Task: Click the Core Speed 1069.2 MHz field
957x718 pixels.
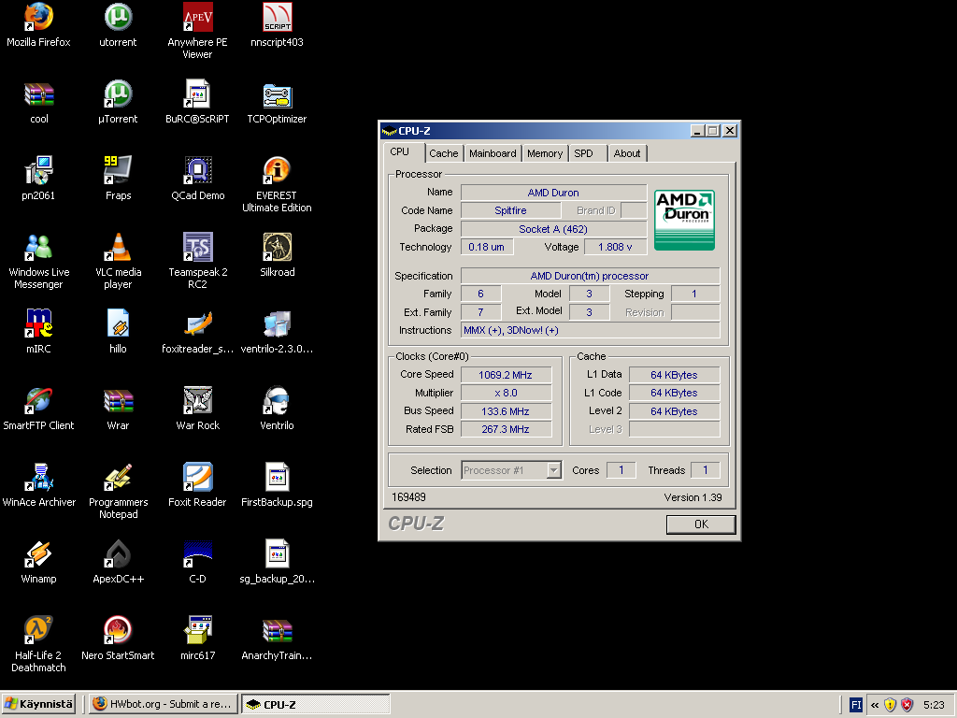Action: [x=506, y=375]
